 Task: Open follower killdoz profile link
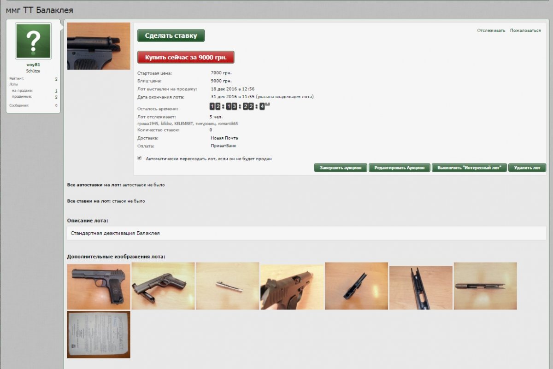pos(166,124)
